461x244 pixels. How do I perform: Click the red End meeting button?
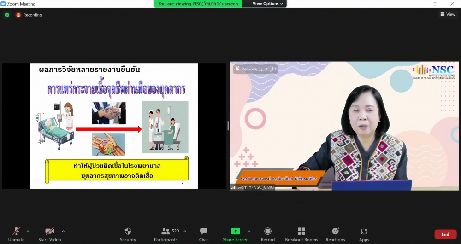[445, 234]
